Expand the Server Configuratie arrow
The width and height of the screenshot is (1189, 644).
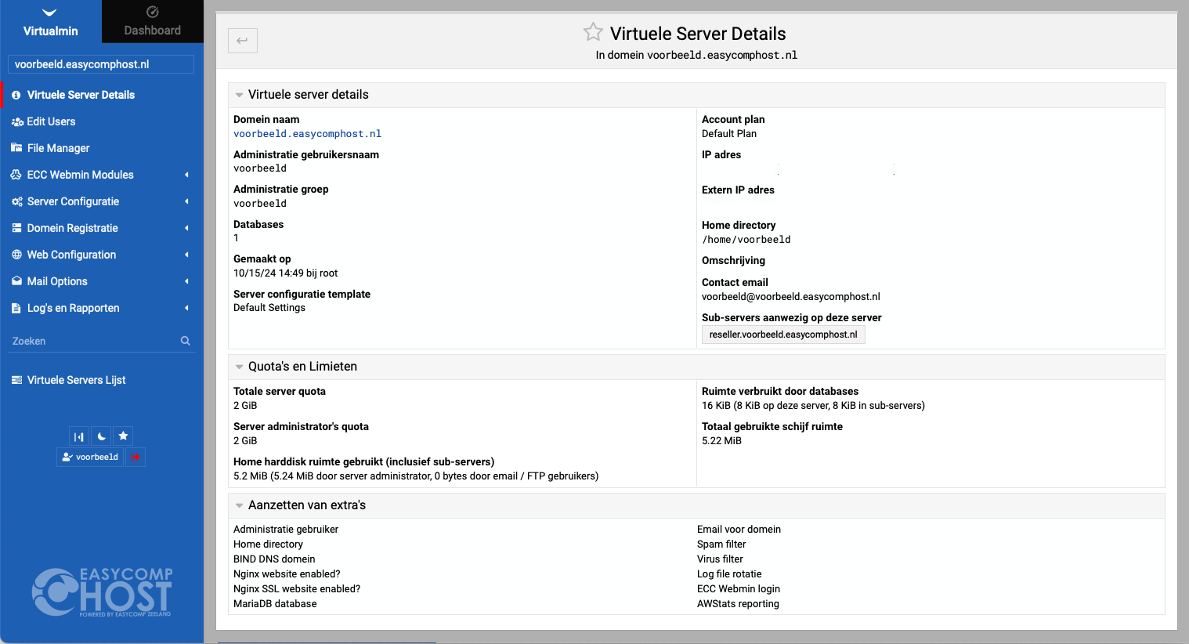pyautogui.click(x=186, y=201)
